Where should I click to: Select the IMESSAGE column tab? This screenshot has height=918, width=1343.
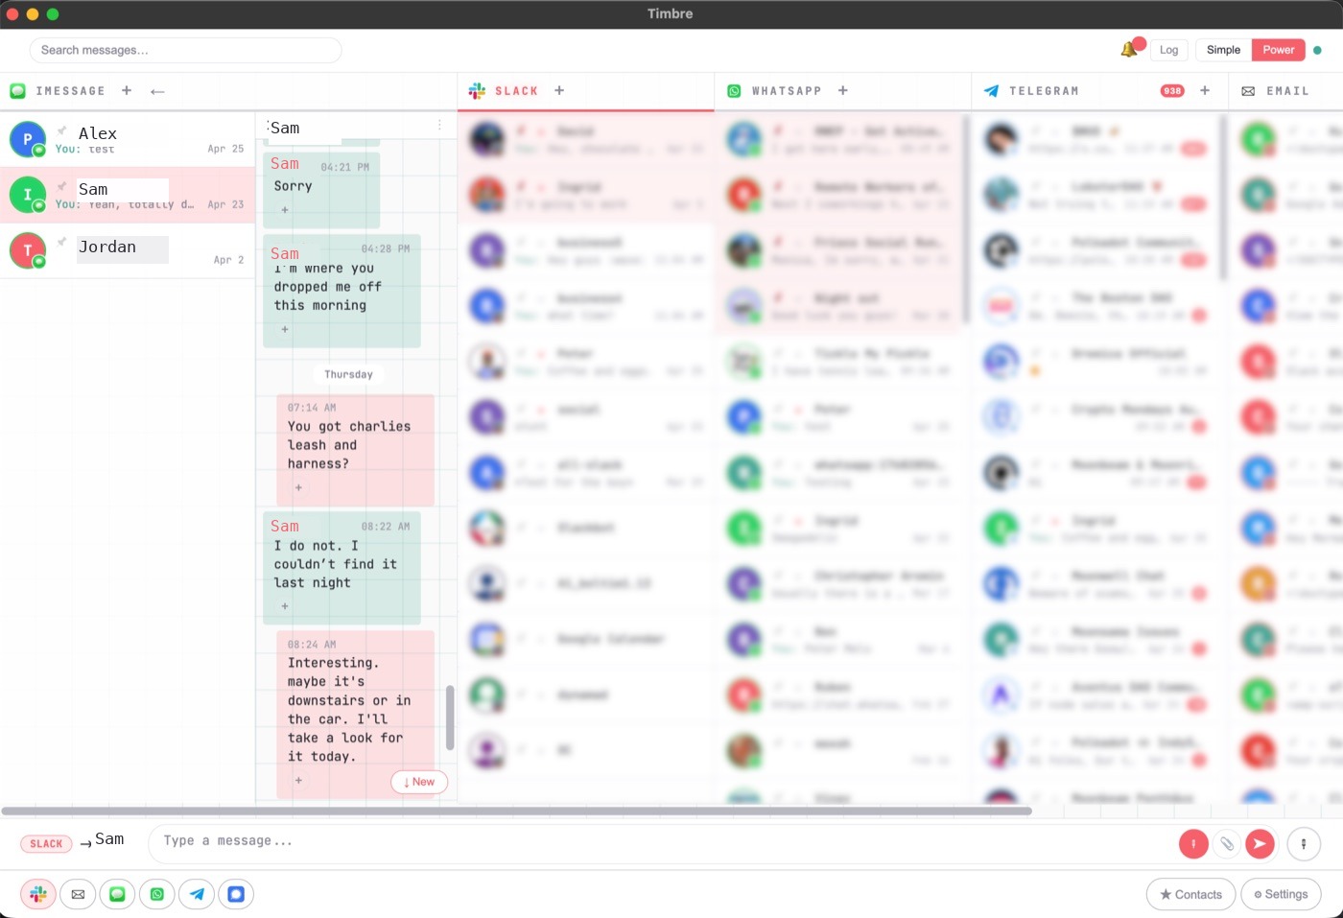coord(70,91)
